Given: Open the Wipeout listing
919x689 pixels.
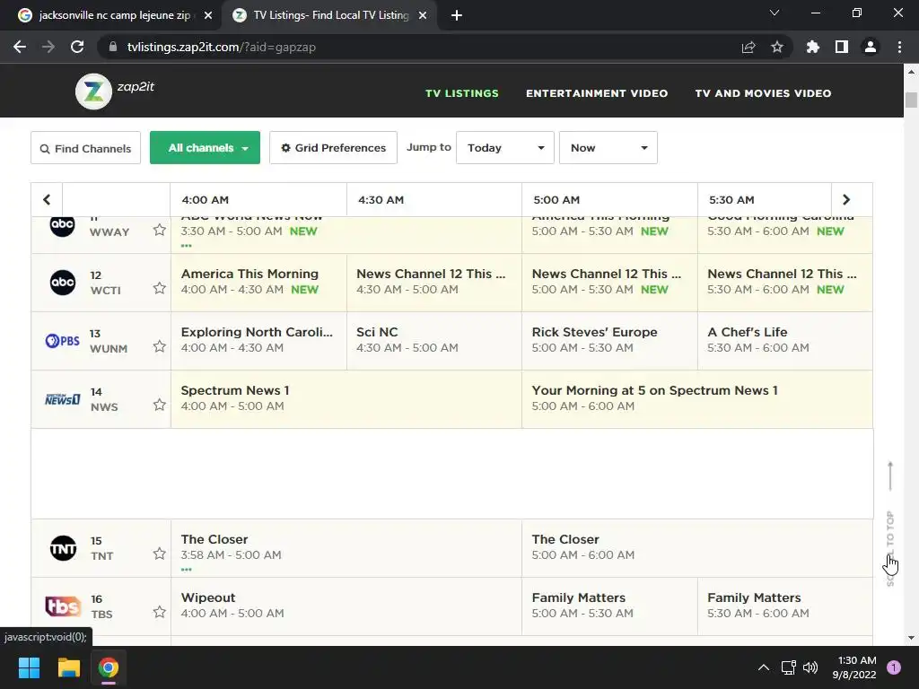Looking at the screenshot, I should [x=346, y=606].
